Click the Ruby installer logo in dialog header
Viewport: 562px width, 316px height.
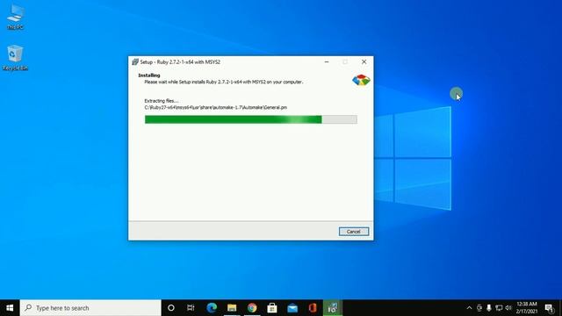pos(361,80)
